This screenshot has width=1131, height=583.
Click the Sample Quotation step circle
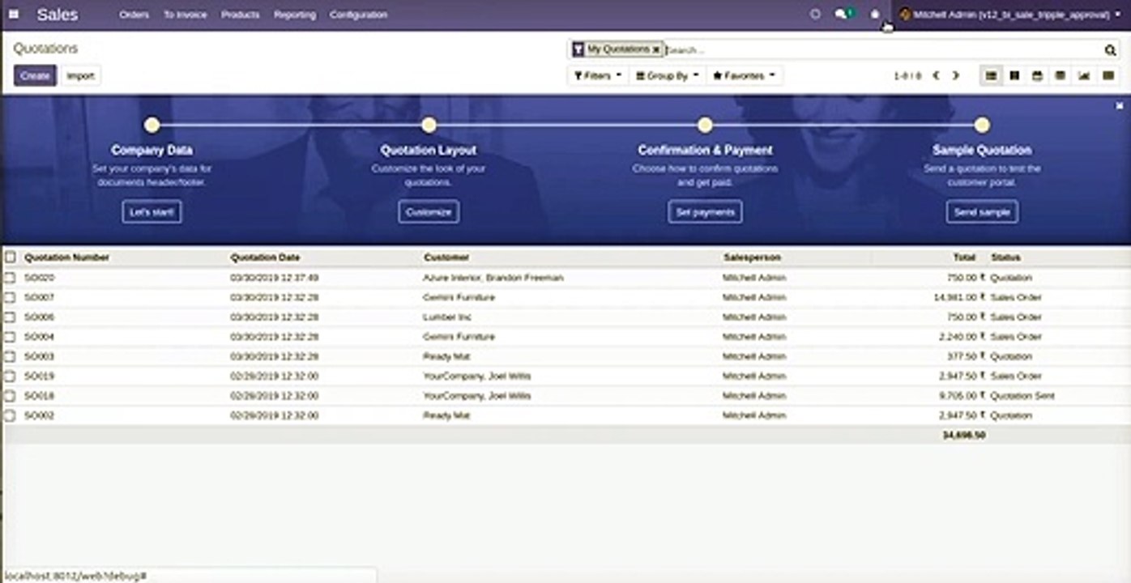[x=982, y=125]
